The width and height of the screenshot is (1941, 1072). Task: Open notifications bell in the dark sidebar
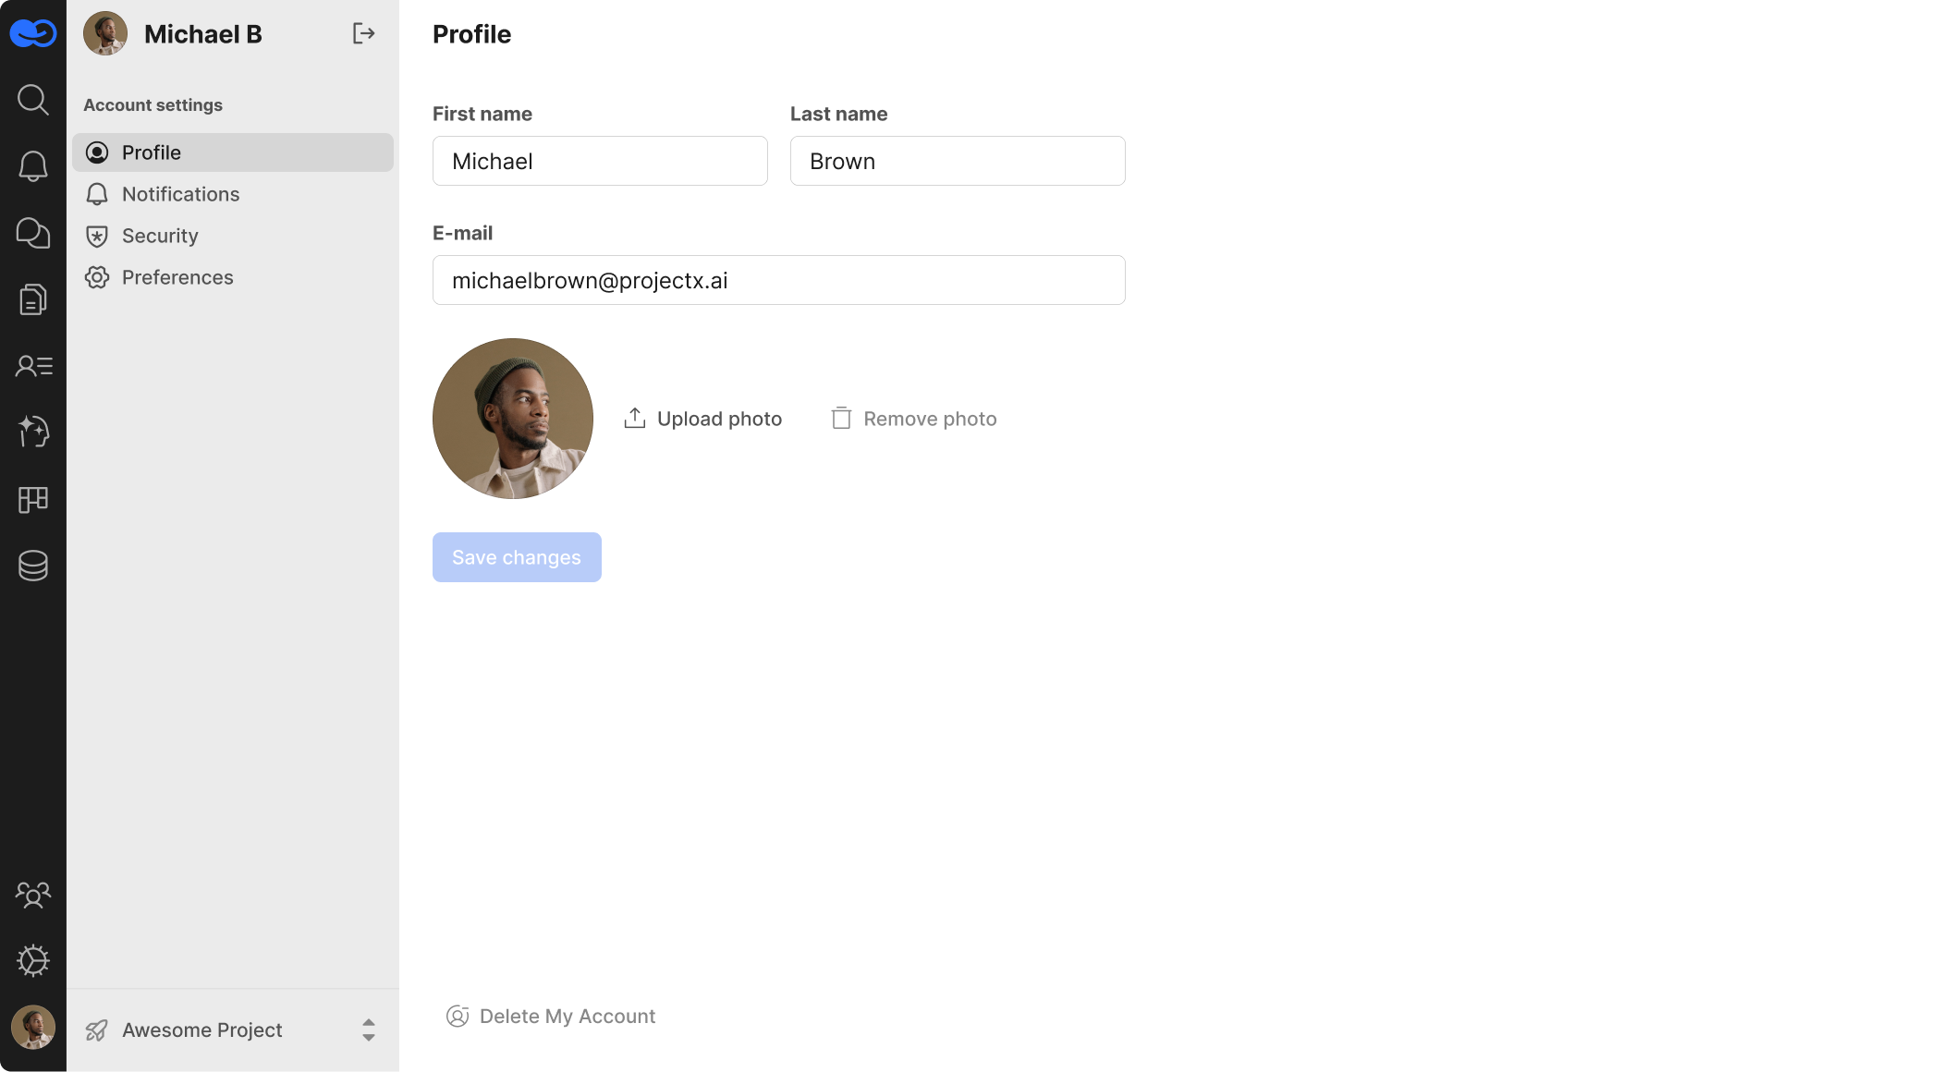pos(33,166)
